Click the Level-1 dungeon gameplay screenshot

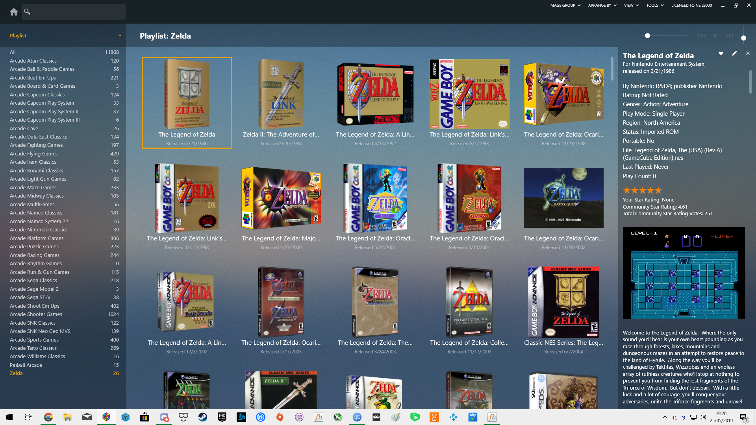[x=684, y=273]
